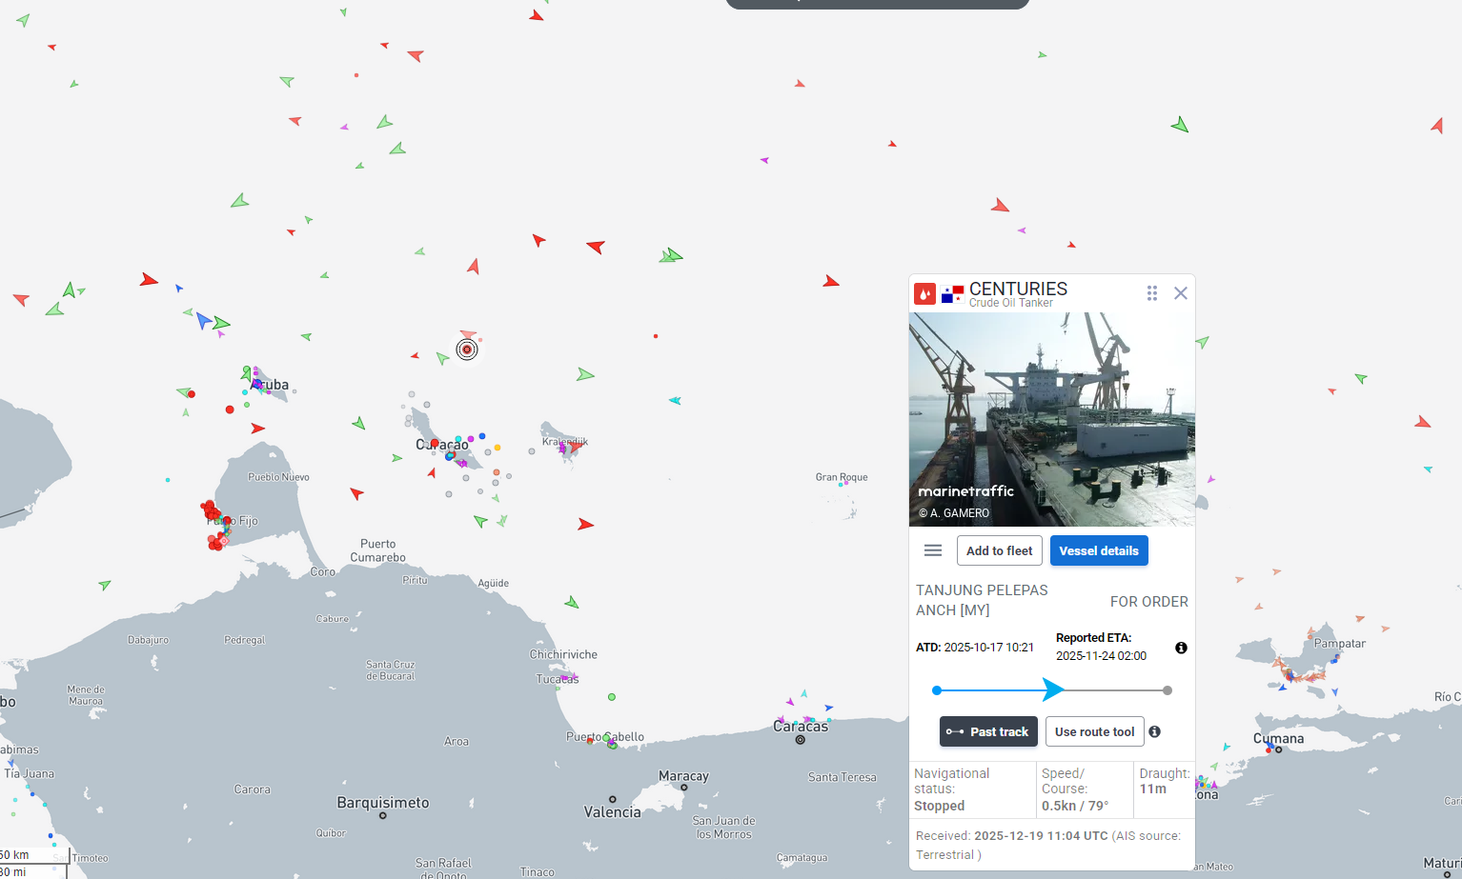
Task: Close the CENTURIES vessel popup
Action: click(1180, 293)
